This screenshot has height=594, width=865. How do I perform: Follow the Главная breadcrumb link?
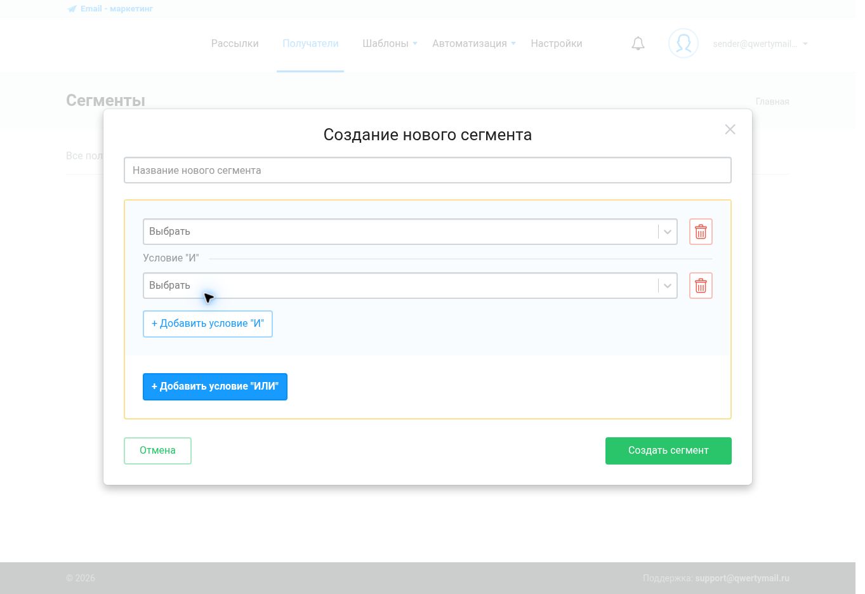(772, 102)
